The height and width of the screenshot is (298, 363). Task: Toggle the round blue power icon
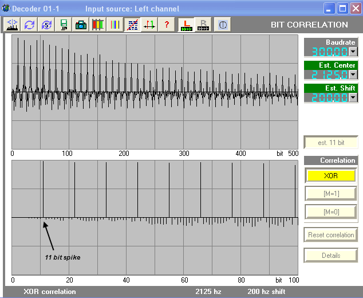pyautogui.click(x=223, y=25)
